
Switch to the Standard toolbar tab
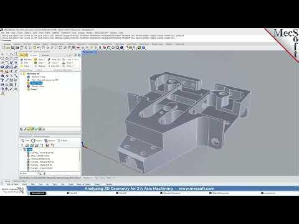7,44
